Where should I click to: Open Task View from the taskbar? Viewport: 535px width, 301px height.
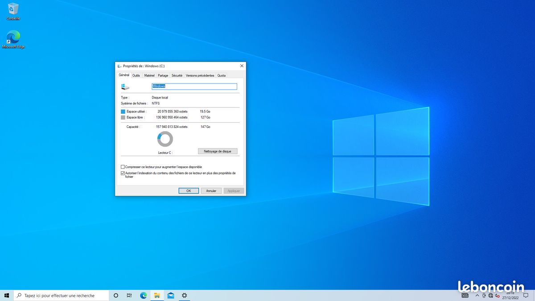coord(129,295)
